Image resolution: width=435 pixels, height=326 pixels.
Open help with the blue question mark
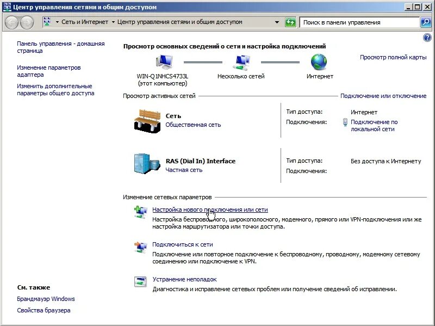pos(427,38)
